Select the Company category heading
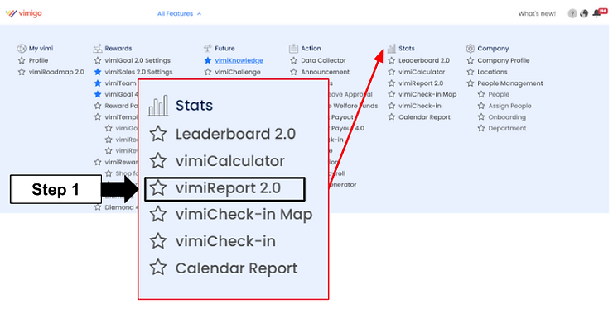This screenshot has height=313, width=613. 493,49
